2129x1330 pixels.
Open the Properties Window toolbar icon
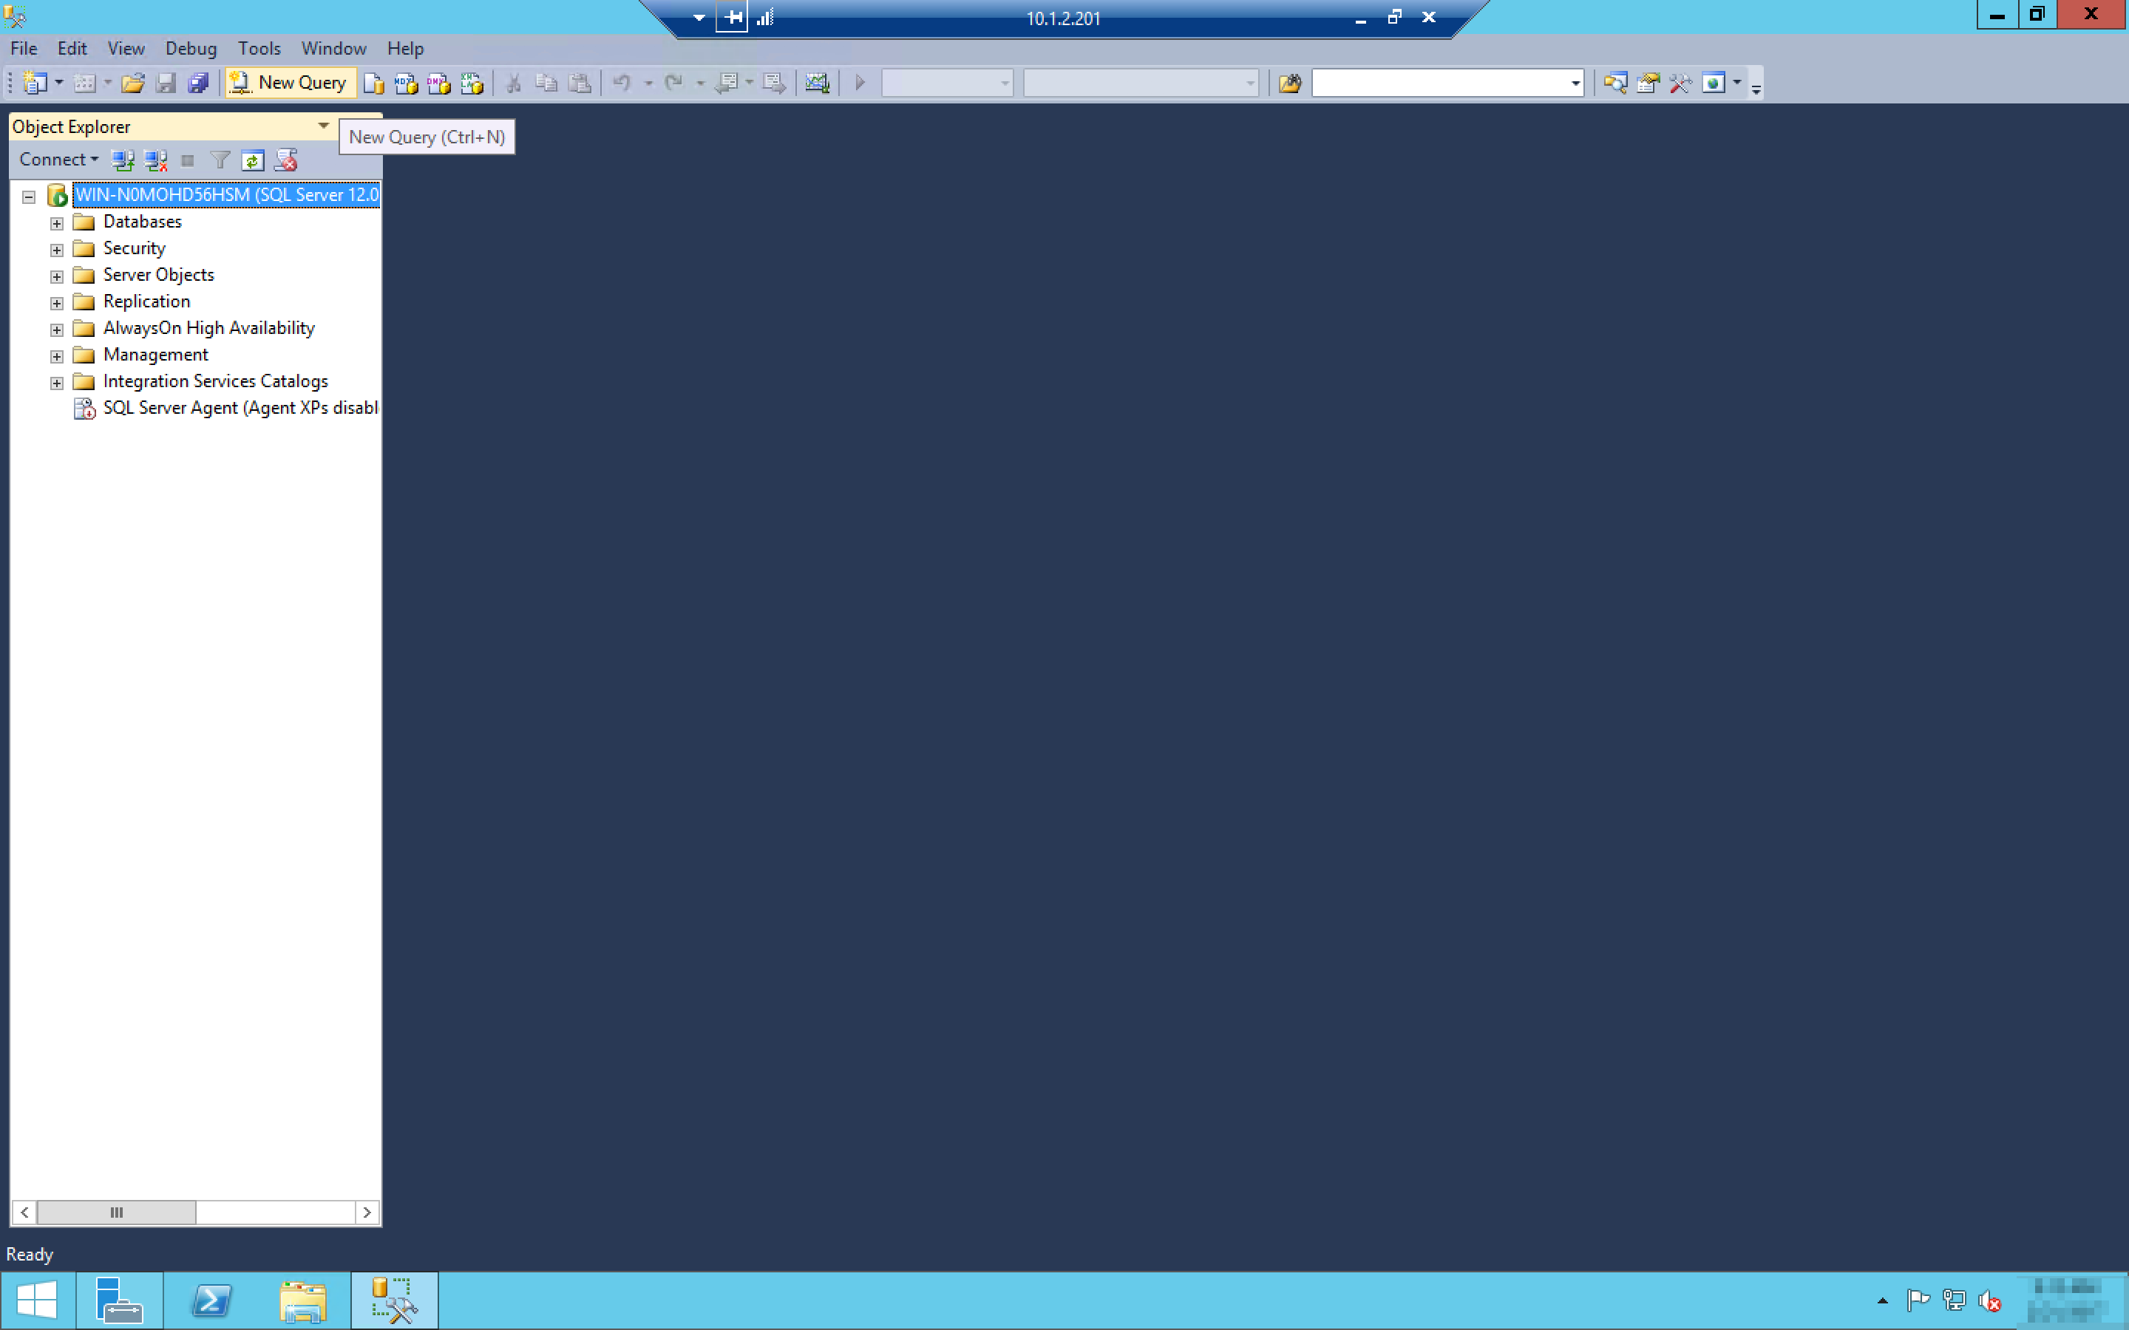(1648, 83)
